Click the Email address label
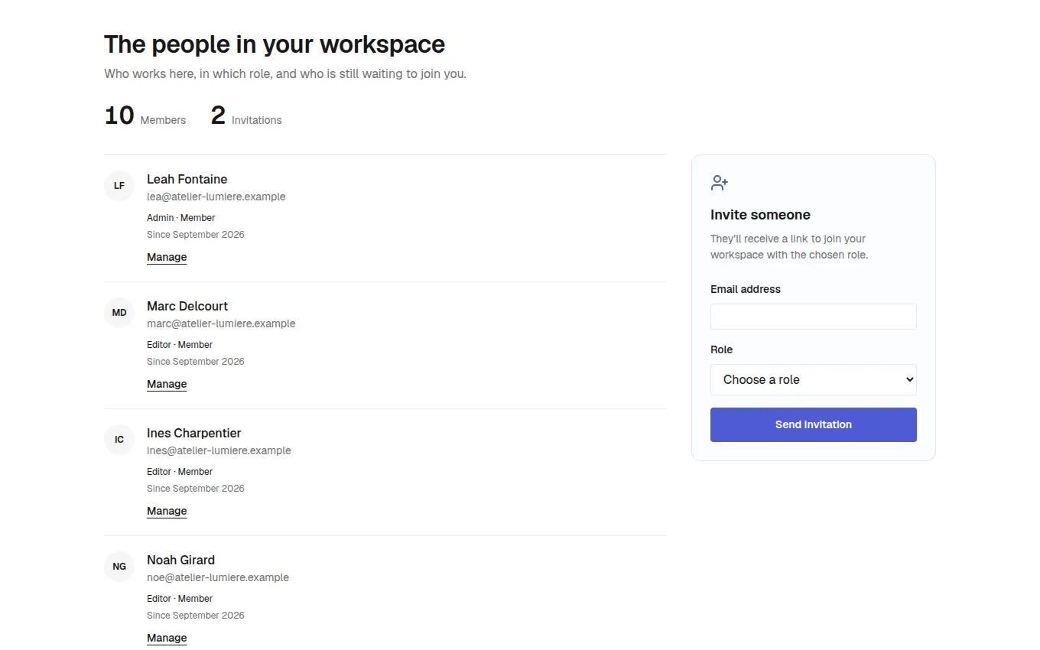The width and height of the screenshot is (1040, 650). click(746, 289)
